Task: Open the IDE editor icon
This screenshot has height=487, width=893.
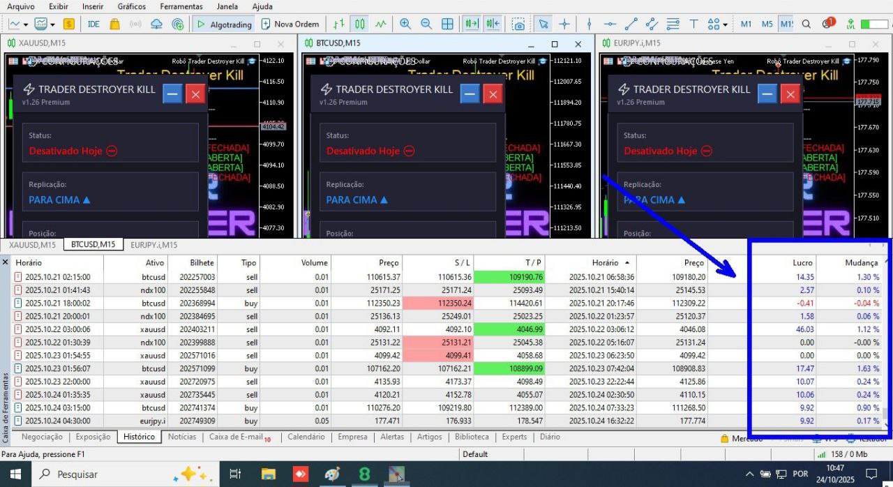Action: point(93,24)
